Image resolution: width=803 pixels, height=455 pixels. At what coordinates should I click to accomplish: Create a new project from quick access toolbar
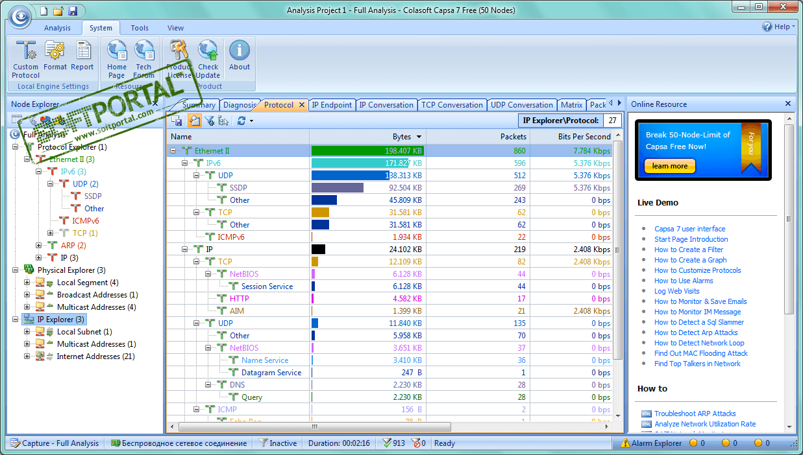[x=43, y=10]
